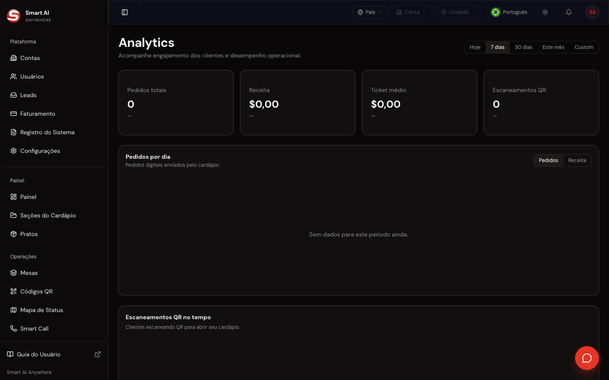Open Smart Call page
609x380 pixels.
(x=54, y=328)
